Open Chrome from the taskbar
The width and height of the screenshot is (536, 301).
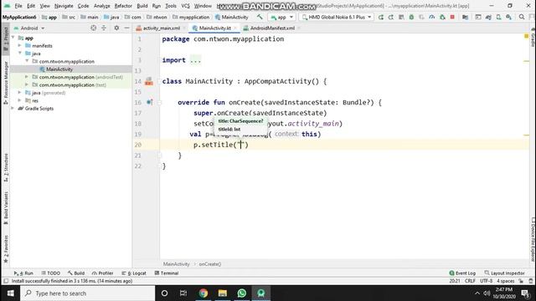[x=204, y=293]
